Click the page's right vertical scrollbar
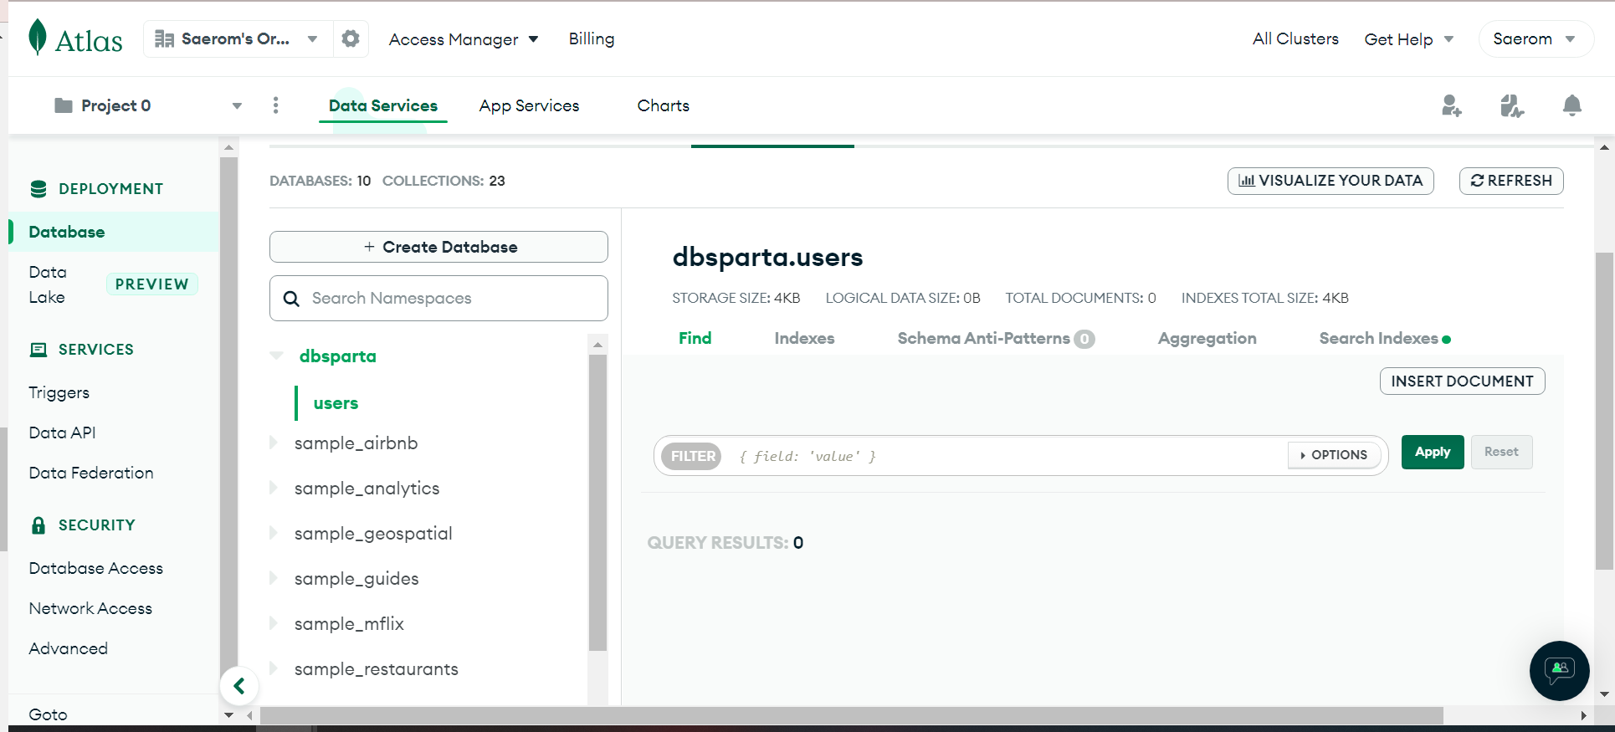 1604,411
